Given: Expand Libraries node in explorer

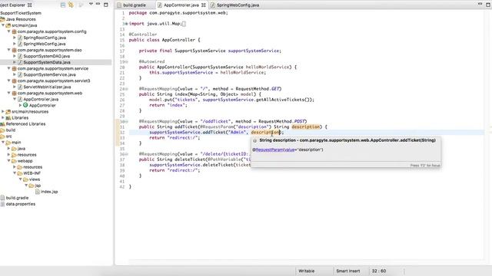Looking at the screenshot, I should [x=3, y=117].
